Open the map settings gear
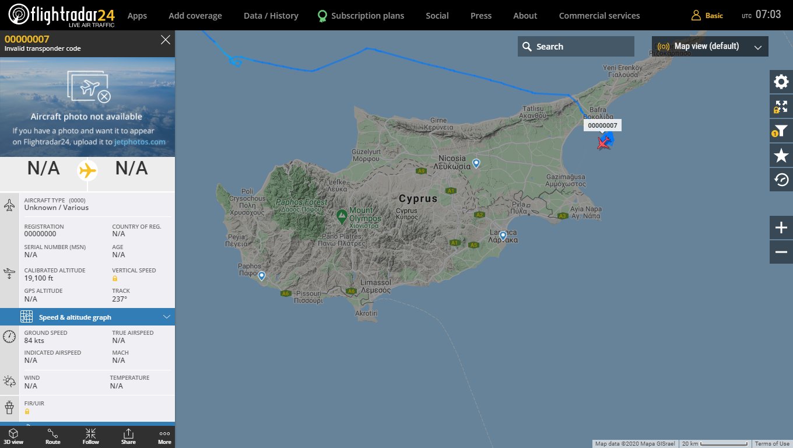The height and width of the screenshot is (448, 793). click(781, 82)
